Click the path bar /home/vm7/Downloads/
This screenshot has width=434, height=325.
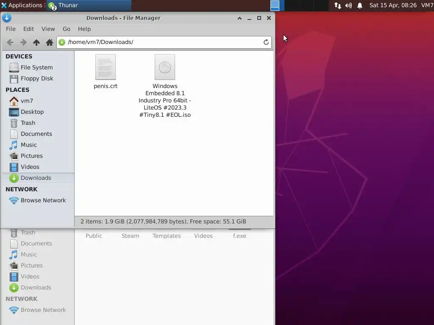pyautogui.click(x=164, y=42)
